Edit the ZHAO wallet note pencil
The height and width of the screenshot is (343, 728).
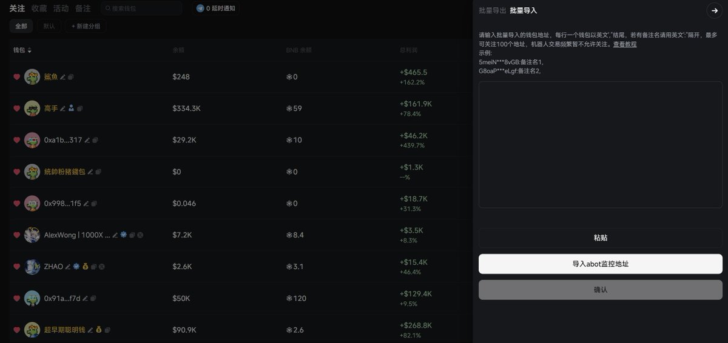pyautogui.click(x=68, y=267)
